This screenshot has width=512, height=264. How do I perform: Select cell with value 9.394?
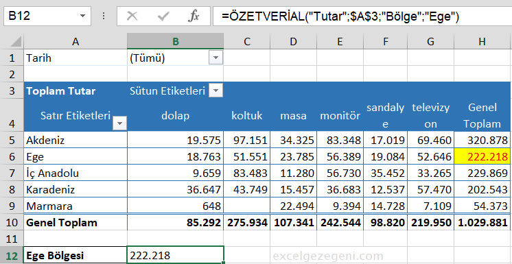pos(340,206)
